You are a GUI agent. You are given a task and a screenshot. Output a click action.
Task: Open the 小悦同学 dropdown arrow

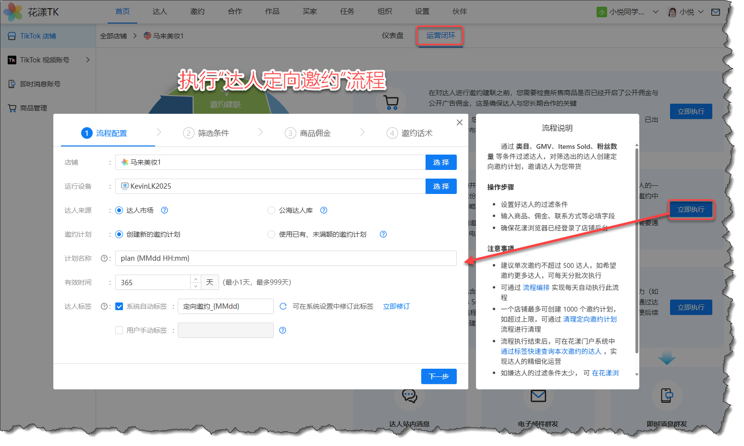coord(655,12)
